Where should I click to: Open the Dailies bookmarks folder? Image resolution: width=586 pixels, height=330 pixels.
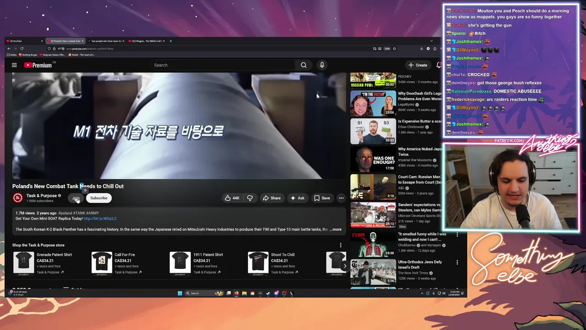click(x=11, y=55)
